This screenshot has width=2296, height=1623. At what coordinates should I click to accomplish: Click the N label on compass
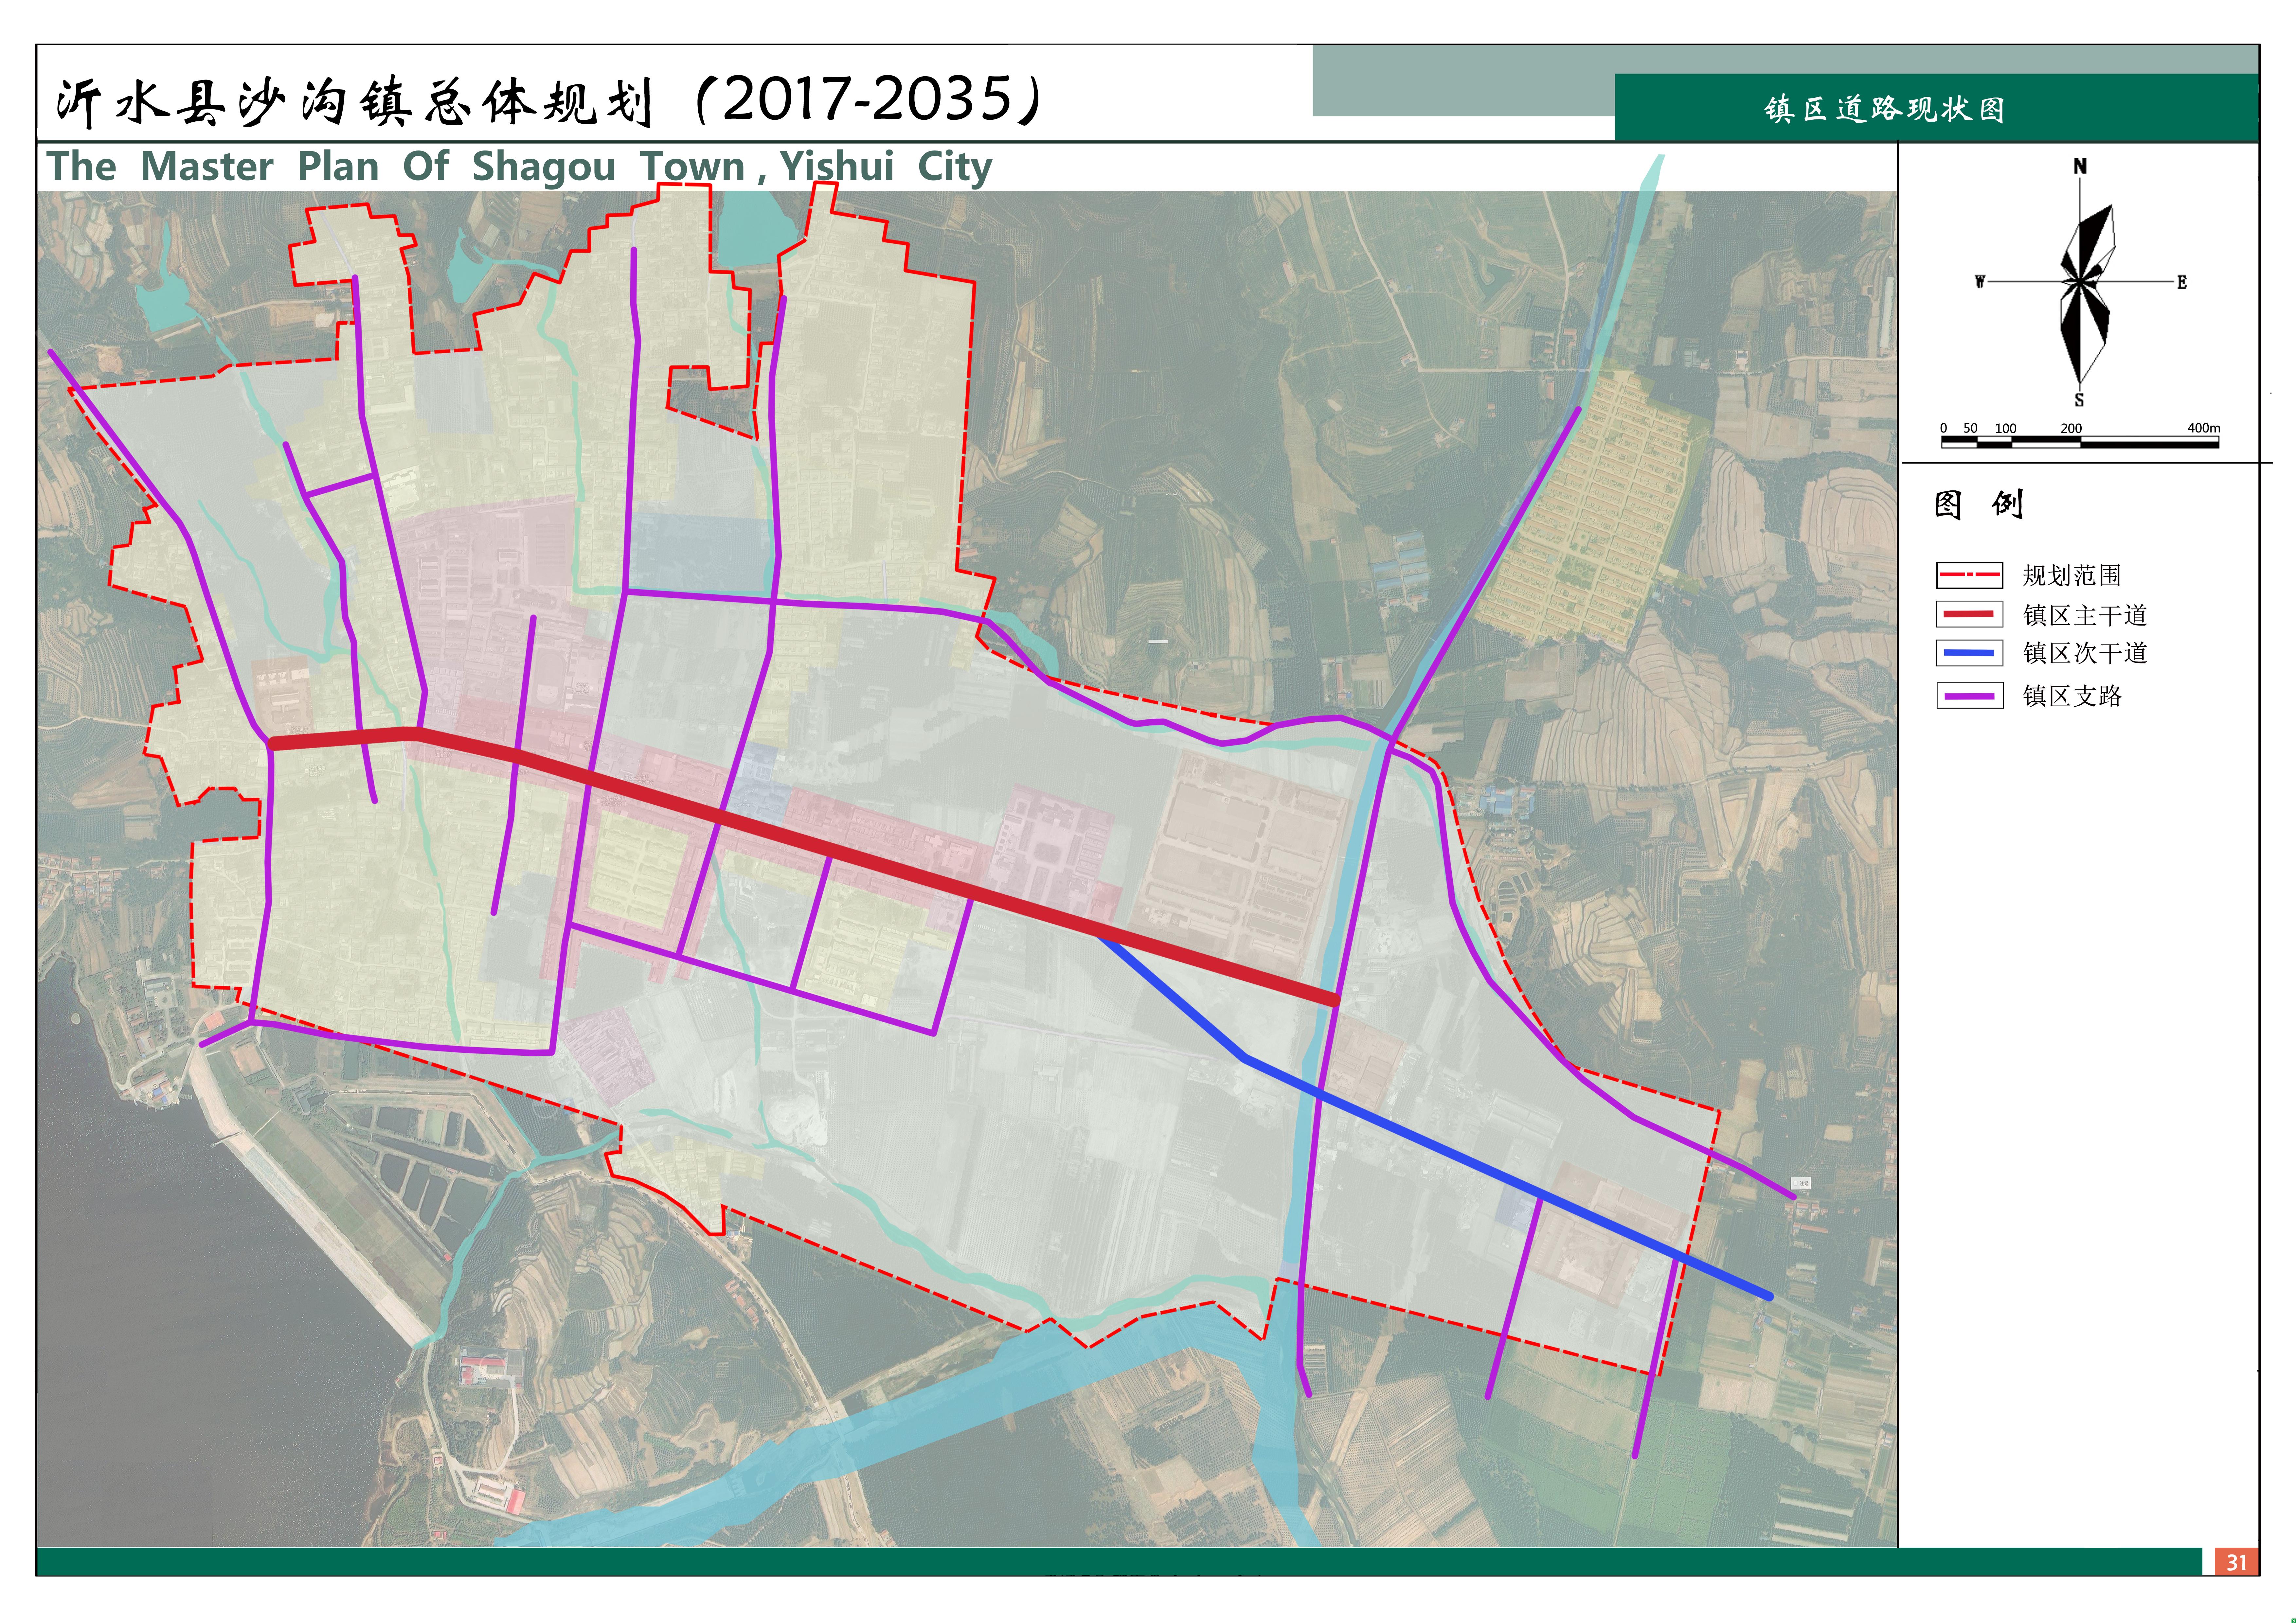click(2080, 166)
